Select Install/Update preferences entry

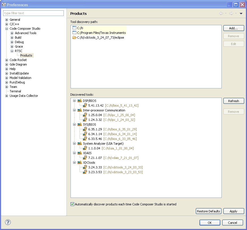[x=19, y=73]
